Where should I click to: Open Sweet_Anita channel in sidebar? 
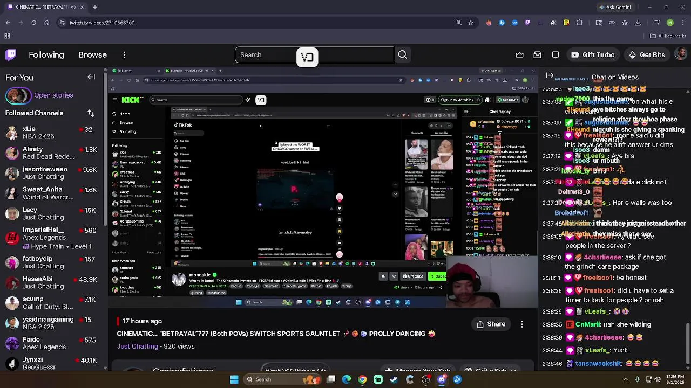tap(52, 193)
